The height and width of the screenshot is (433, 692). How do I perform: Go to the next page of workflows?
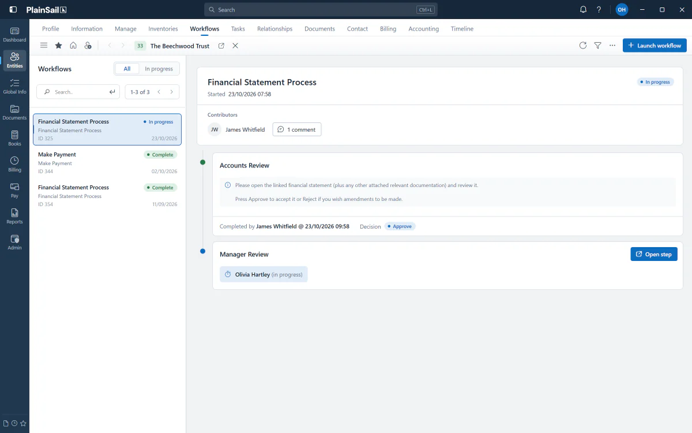point(171,92)
